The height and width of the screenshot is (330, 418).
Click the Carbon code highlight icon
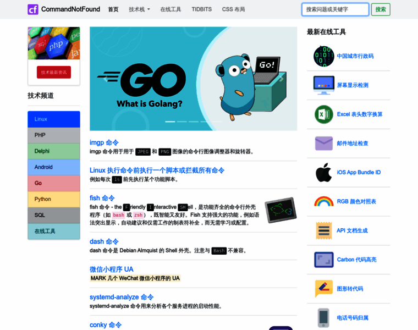click(323, 260)
